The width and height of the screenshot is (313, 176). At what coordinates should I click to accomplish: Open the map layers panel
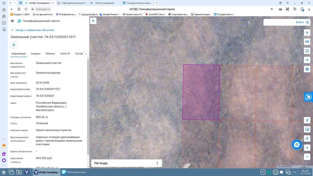(x=307, y=33)
